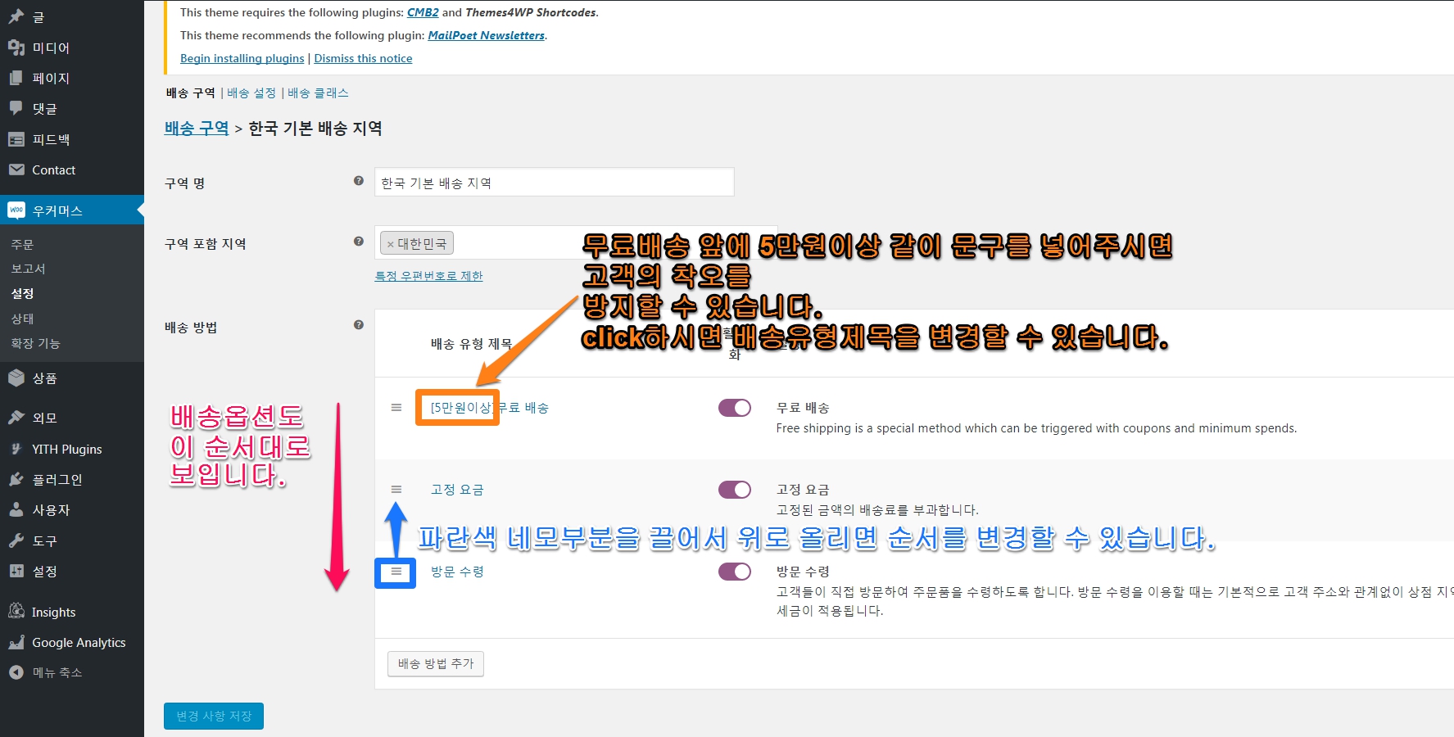Open the 상품 products sidebar menu
1454x737 pixels.
click(44, 378)
